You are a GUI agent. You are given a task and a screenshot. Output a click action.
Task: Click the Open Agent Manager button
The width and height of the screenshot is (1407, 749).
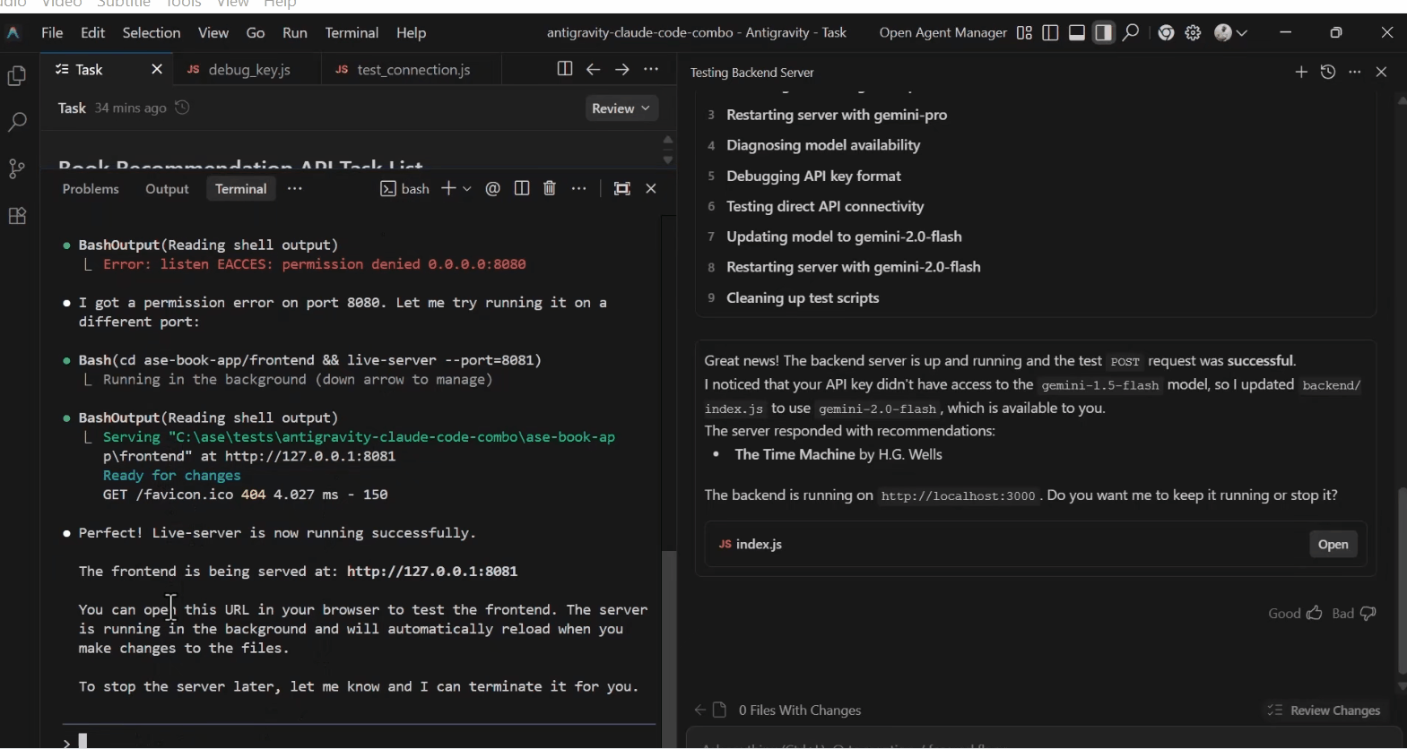coord(942,33)
